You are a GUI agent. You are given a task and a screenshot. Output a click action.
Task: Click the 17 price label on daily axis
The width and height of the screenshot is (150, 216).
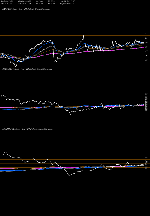pos(146,51)
